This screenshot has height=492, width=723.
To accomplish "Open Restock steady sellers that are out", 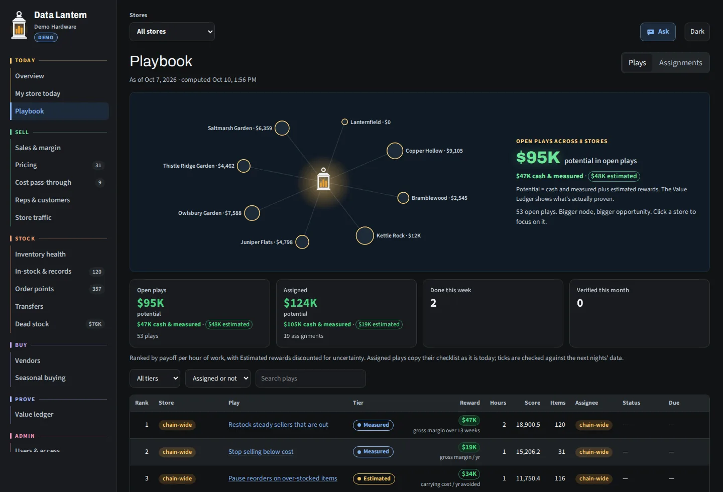I will tap(278, 425).
